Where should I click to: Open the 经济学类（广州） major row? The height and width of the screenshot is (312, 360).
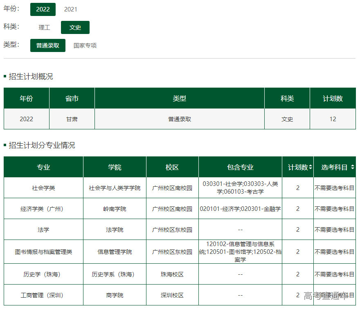(43, 209)
